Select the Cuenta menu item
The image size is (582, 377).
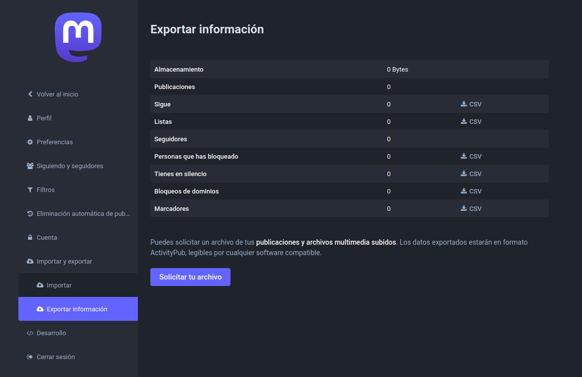click(x=47, y=238)
